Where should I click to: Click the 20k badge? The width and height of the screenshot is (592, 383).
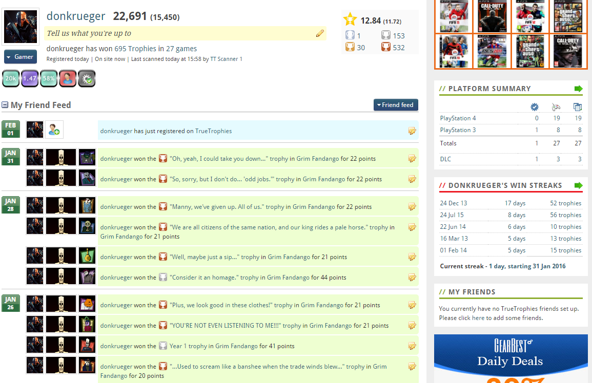click(x=11, y=78)
